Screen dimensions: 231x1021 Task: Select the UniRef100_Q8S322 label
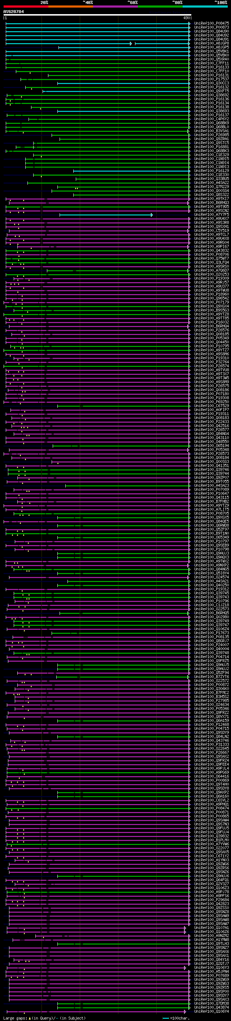click(x=212, y=194)
